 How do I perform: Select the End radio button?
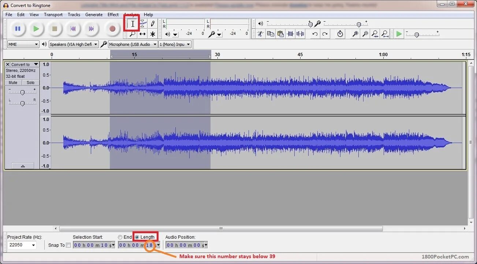coord(120,237)
